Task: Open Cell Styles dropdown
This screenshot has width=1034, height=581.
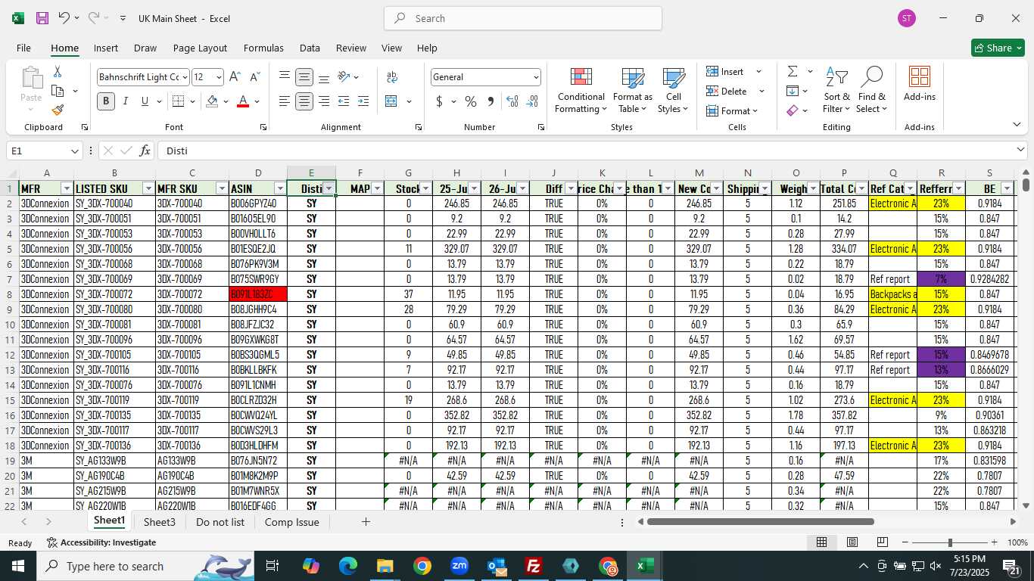Action: tap(673, 91)
